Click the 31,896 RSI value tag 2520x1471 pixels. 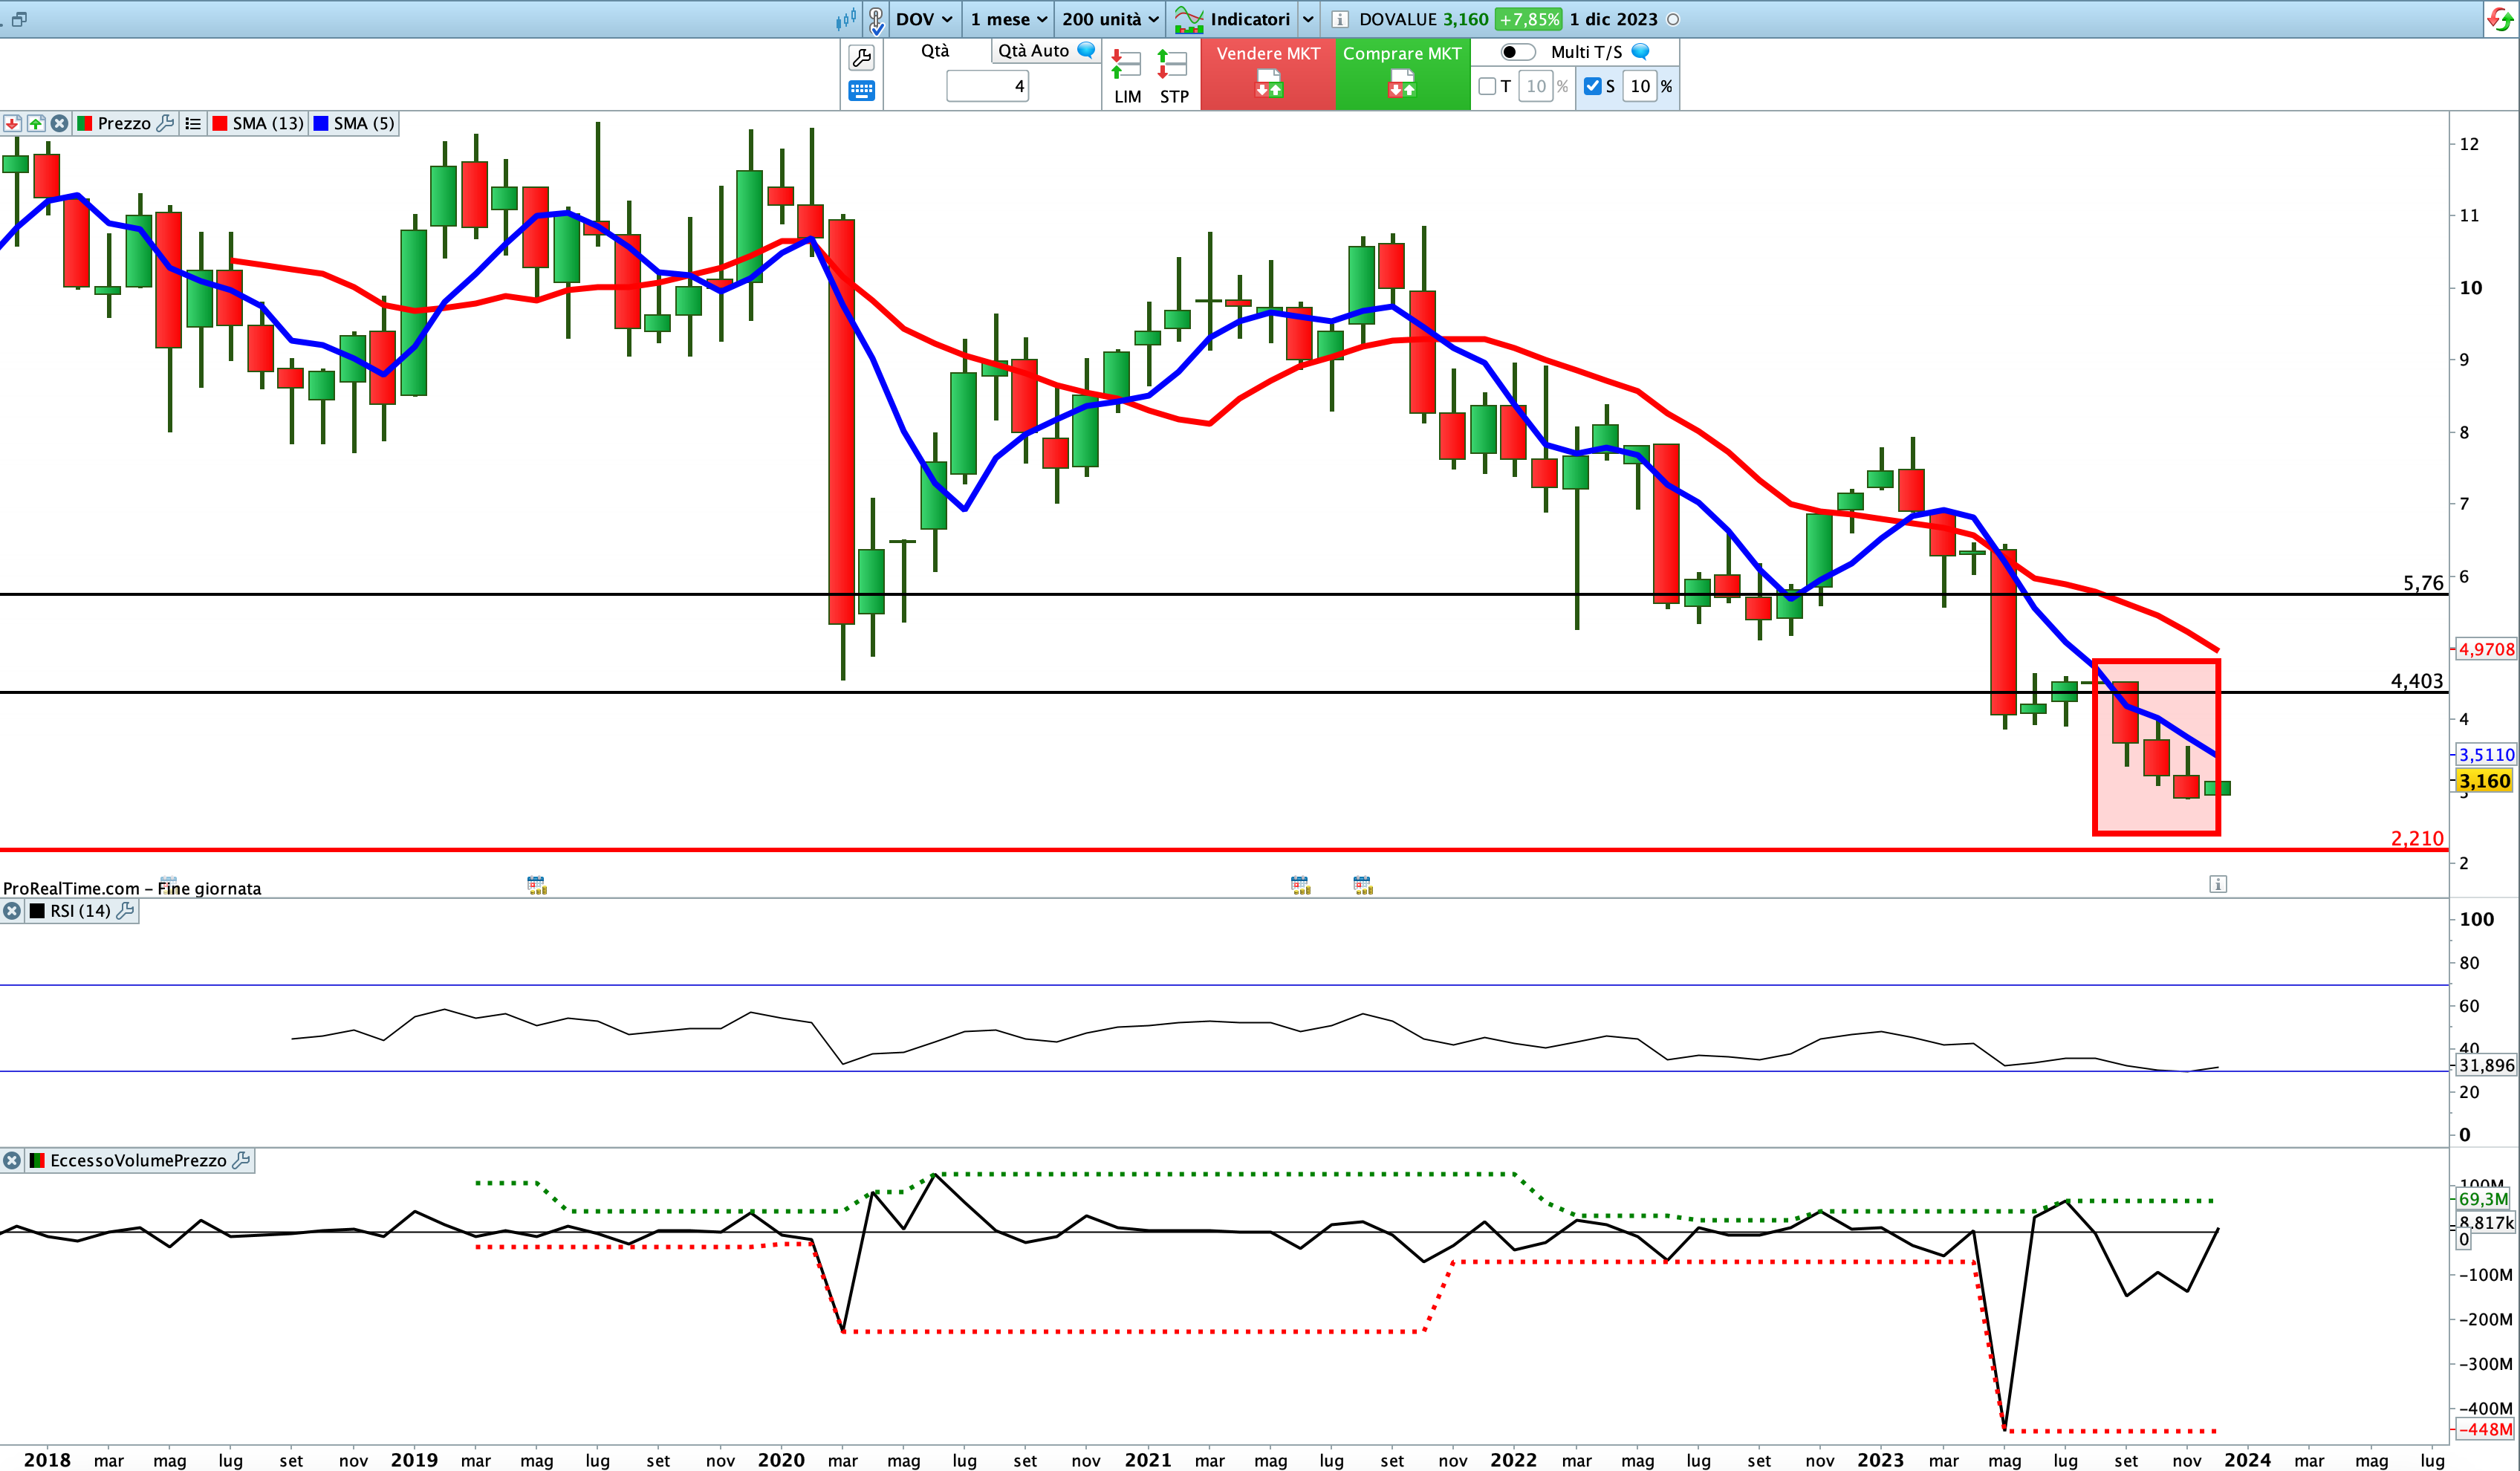click(2486, 1066)
